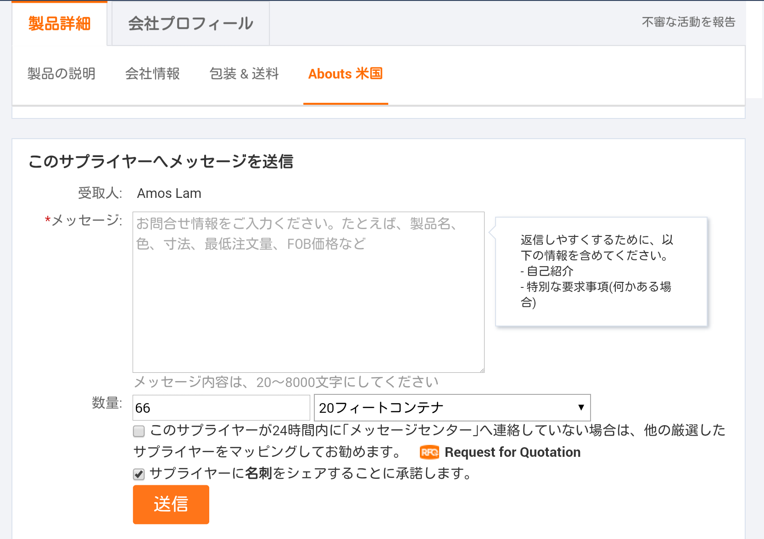Screen dimensions: 764x539
Task: Switch to the 会社プロフィール tab
Action: pyautogui.click(x=190, y=23)
